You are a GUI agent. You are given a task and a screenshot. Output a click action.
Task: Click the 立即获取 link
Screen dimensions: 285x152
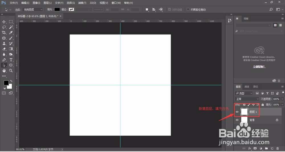259,67
